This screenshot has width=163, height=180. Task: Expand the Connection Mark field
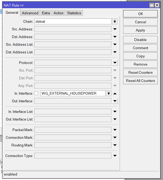pos(115,137)
